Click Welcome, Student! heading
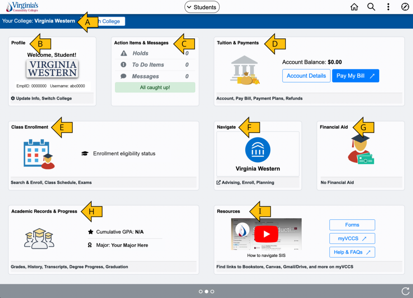413x298 pixels. pyautogui.click(x=52, y=55)
